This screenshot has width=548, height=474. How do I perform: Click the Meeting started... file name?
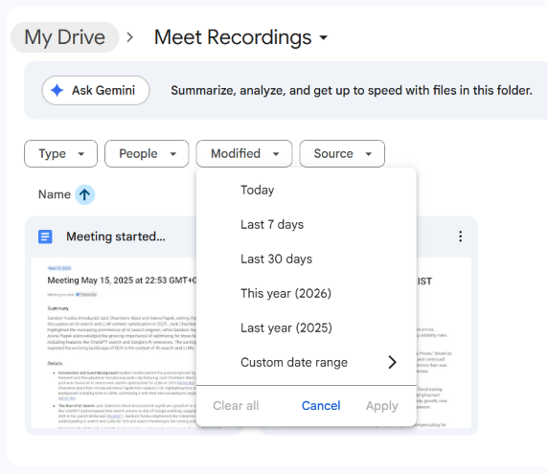[x=116, y=237]
